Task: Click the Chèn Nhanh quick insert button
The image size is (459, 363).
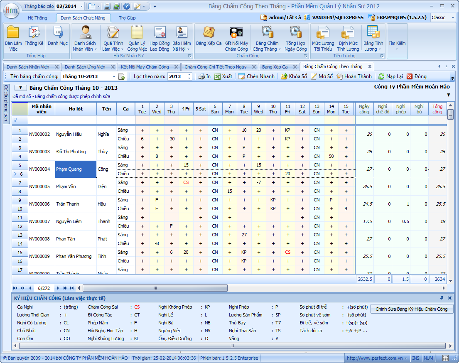Action: pyautogui.click(x=256, y=76)
